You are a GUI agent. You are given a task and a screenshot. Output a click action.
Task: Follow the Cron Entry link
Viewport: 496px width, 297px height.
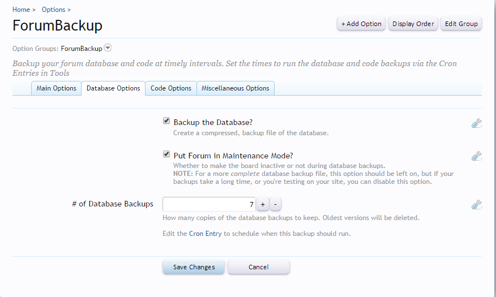point(205,234)
